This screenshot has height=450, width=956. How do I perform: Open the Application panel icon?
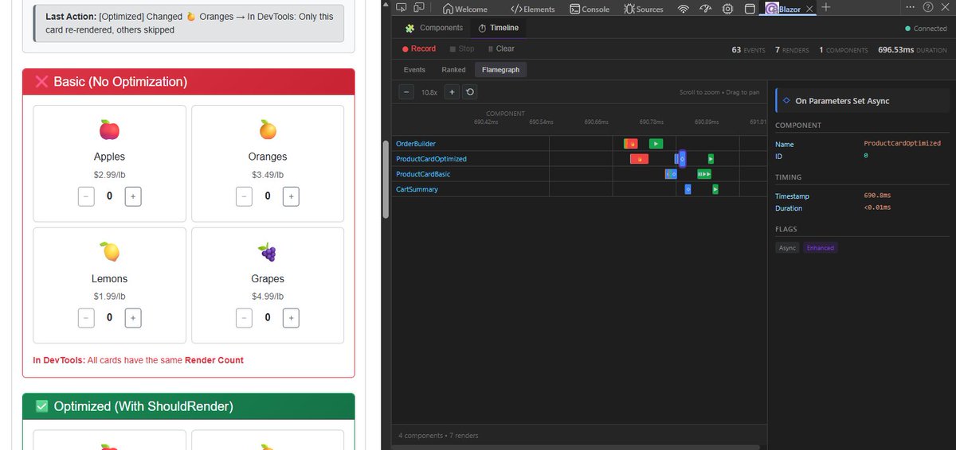tap(750, 9)
